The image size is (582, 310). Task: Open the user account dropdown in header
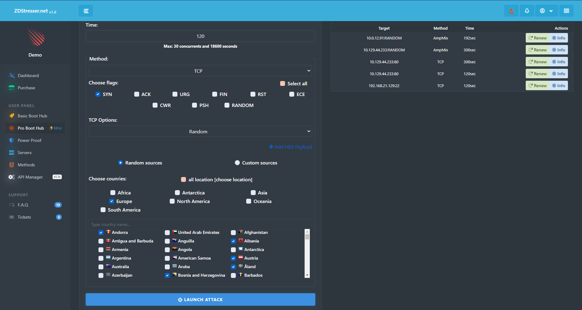(x=546, y=11)
